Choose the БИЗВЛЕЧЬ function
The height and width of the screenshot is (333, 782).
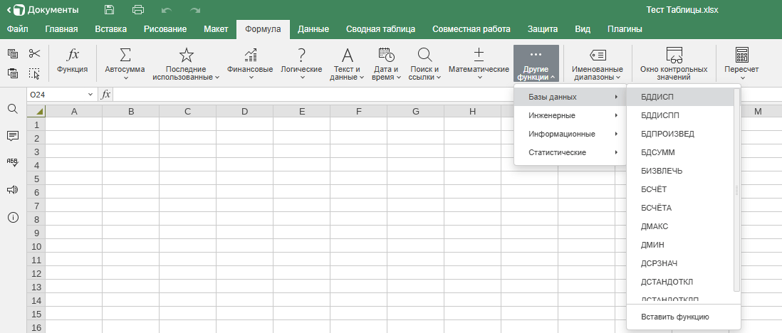(x=680, y=171)
